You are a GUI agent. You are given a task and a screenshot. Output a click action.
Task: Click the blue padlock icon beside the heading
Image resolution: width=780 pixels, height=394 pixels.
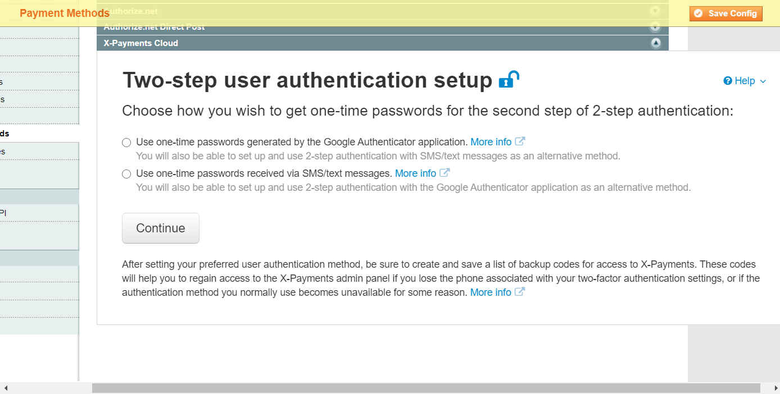coord(509,80)
